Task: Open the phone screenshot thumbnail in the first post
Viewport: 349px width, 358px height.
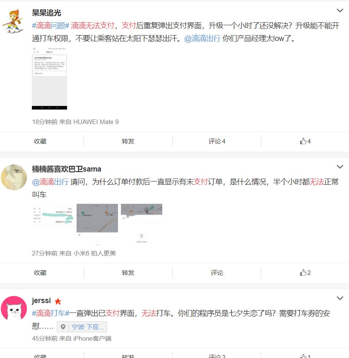Action: tap(49, 79)
